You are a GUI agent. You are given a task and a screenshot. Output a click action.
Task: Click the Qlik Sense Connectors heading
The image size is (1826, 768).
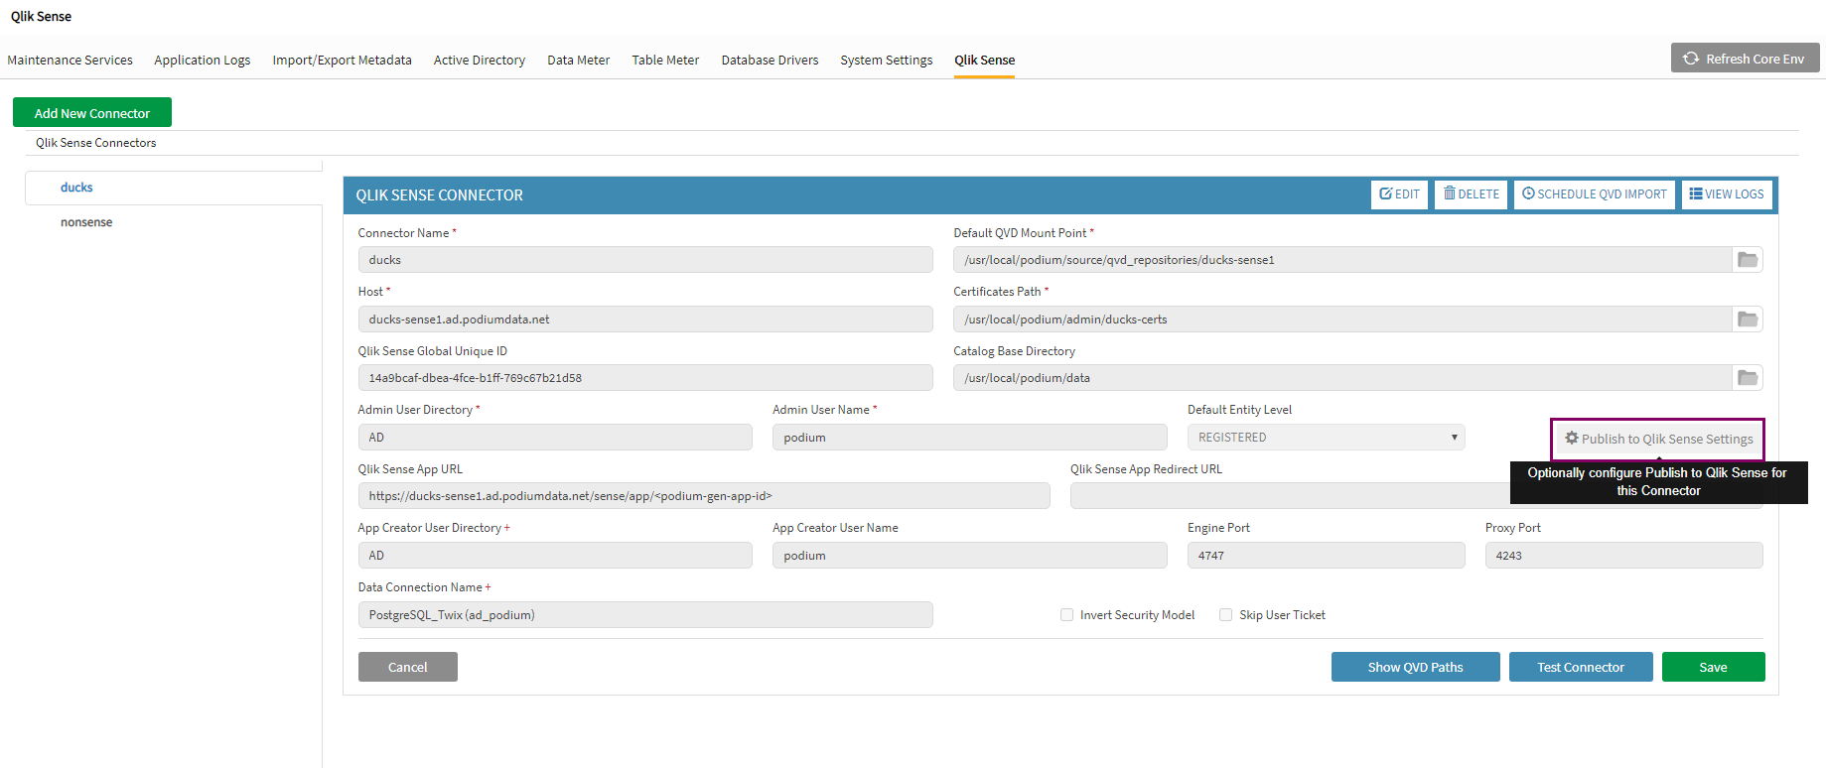coord(96,143)
